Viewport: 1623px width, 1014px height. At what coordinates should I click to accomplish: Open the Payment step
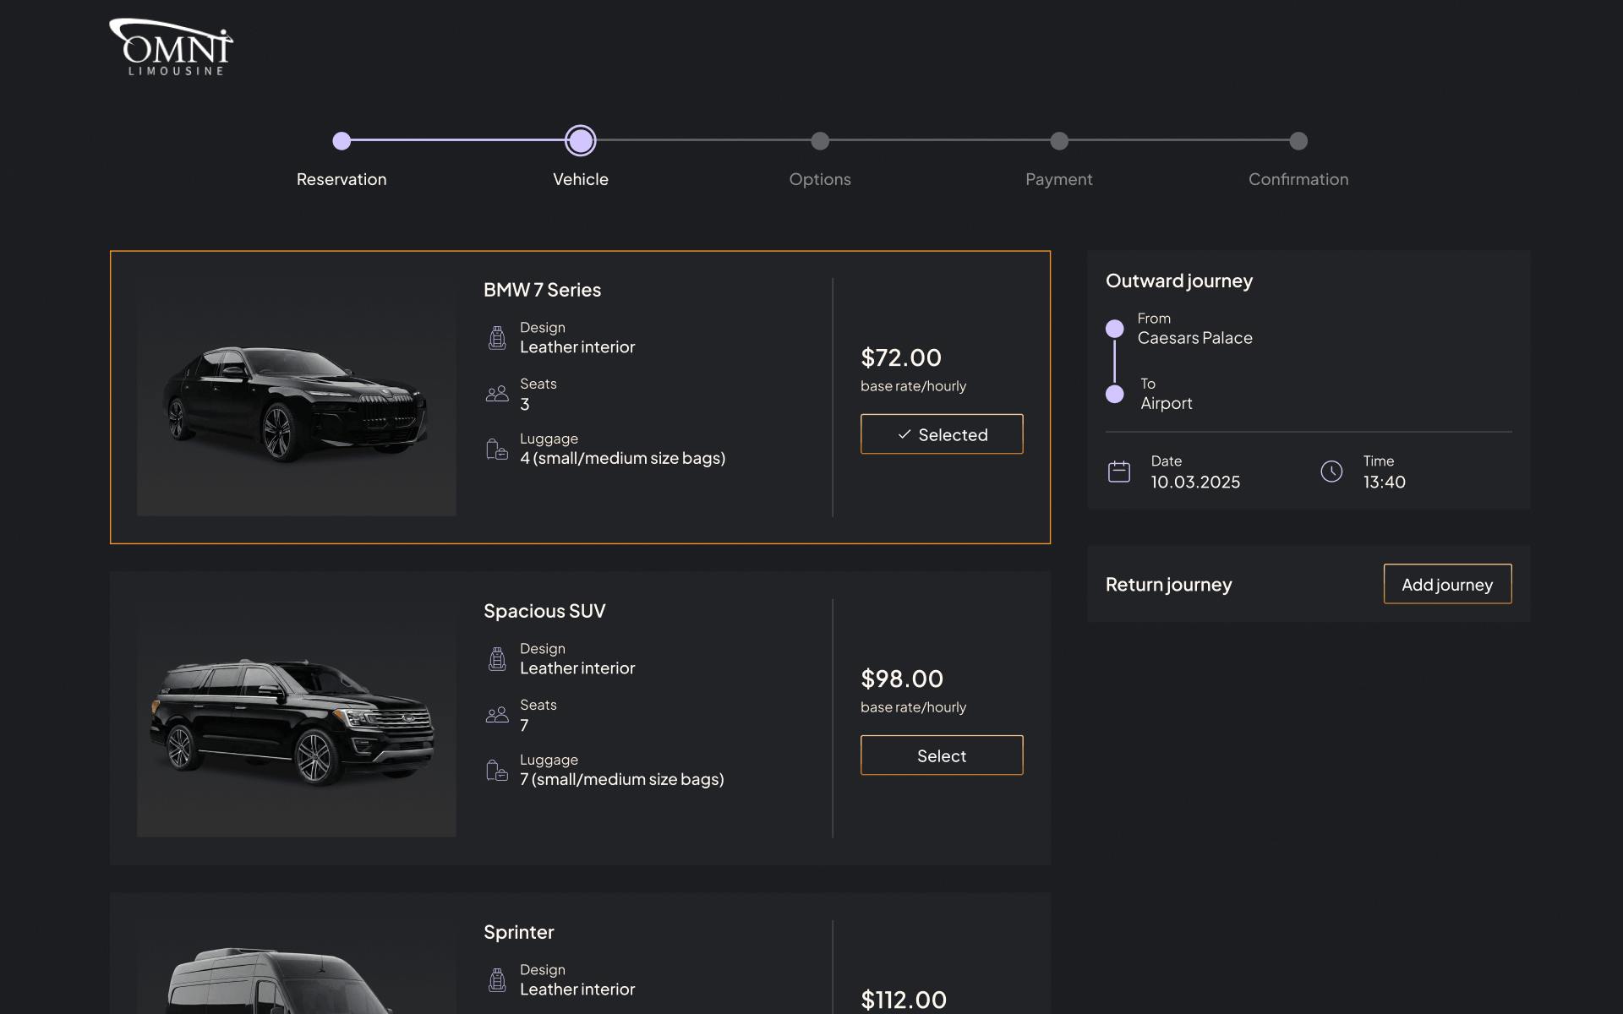pyautogui.click(x=1059, y=179)
